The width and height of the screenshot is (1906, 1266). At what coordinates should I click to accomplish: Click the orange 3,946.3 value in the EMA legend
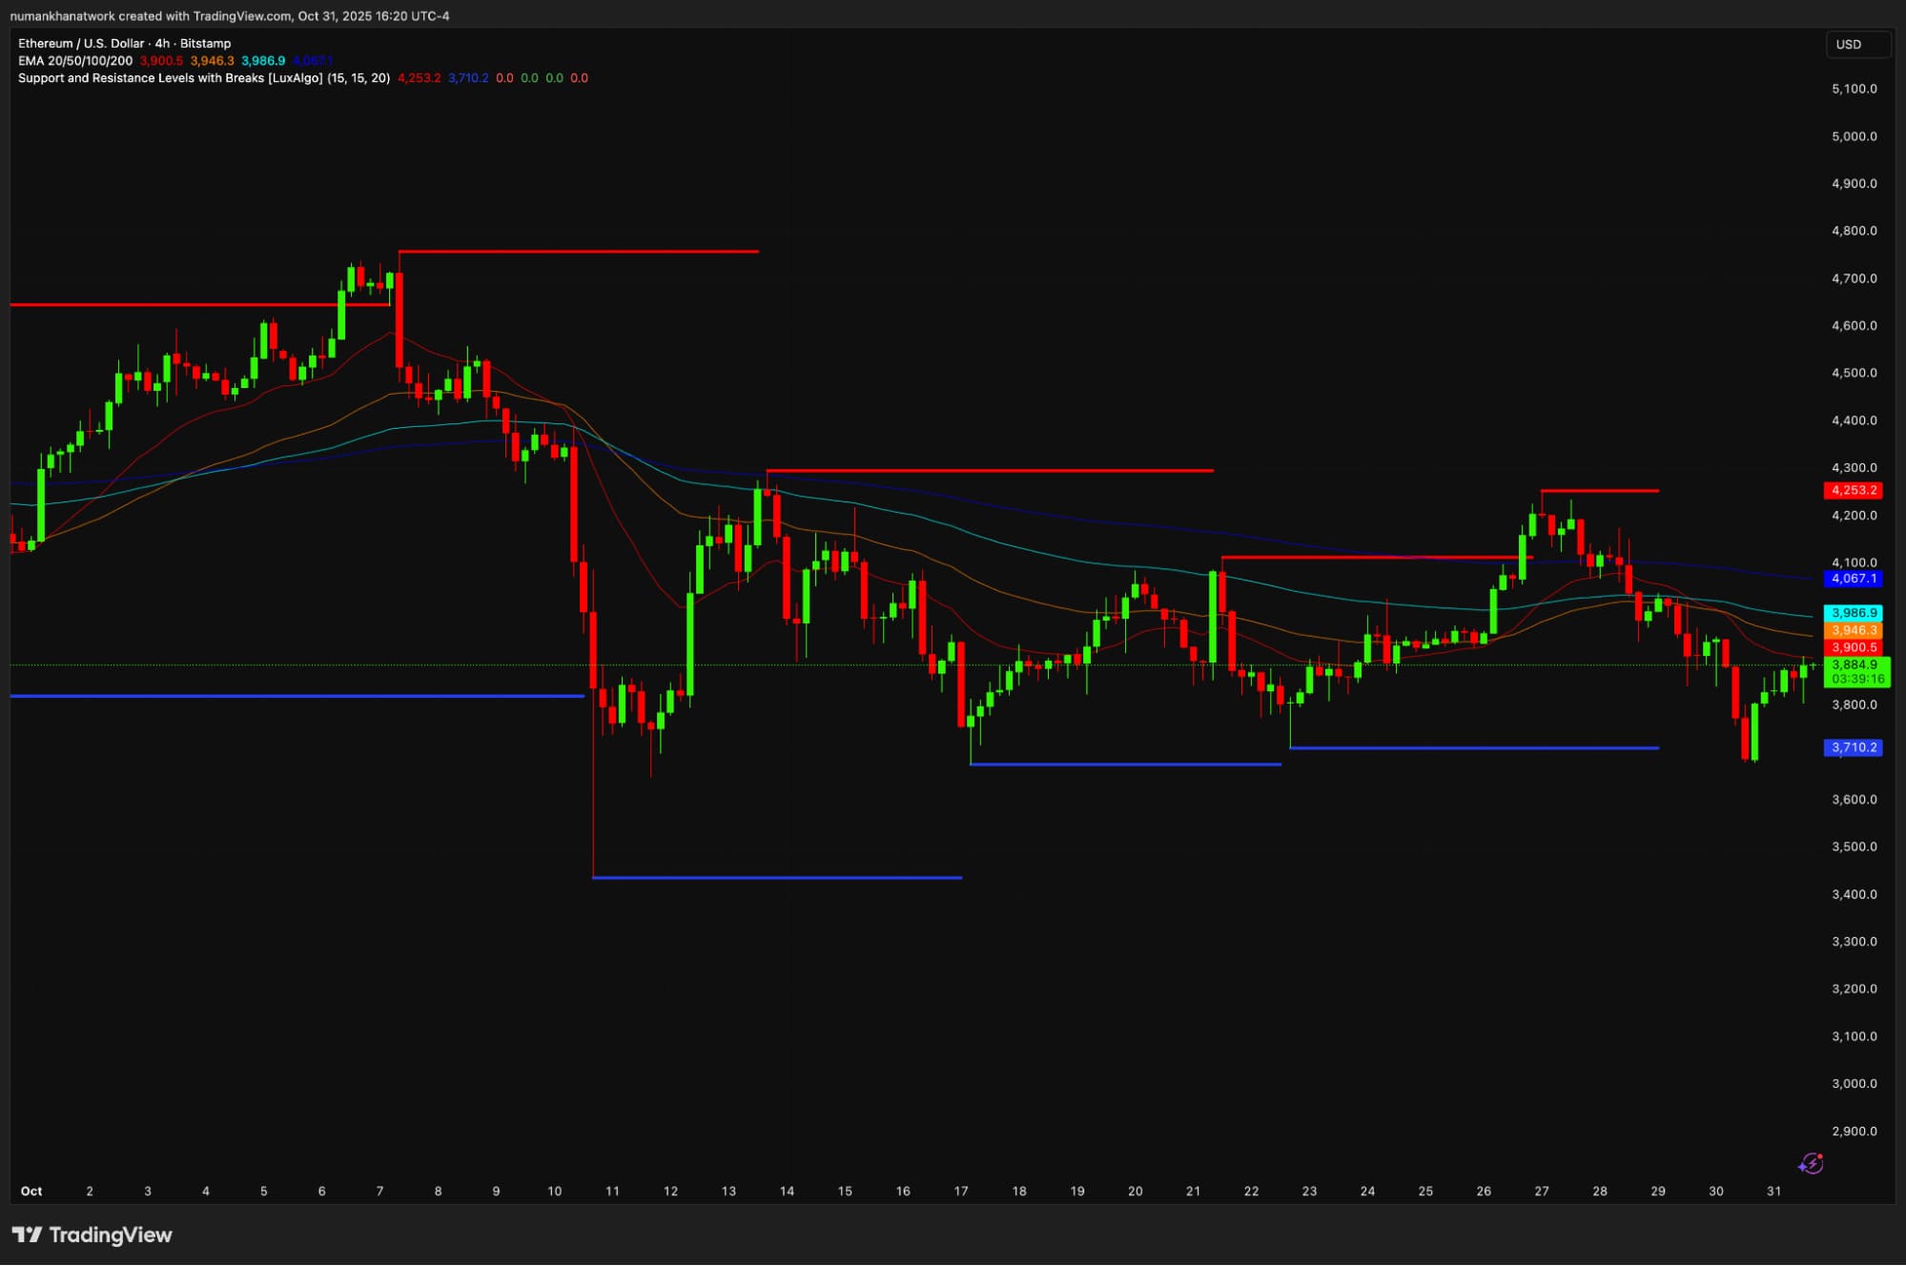point(212,61)
